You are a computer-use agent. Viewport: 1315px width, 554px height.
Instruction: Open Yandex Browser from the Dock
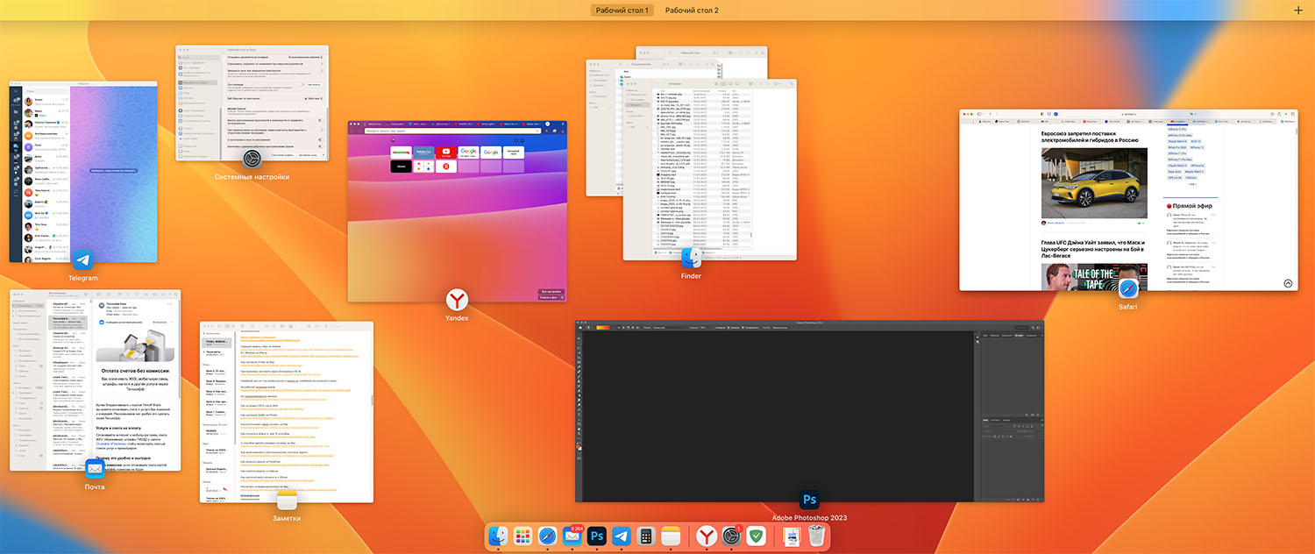coord(707,536)
